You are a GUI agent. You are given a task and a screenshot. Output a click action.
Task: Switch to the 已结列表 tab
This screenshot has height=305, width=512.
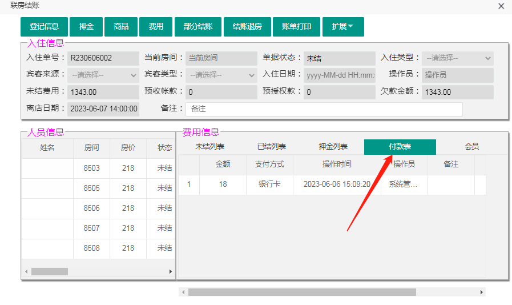click(272, 147)
